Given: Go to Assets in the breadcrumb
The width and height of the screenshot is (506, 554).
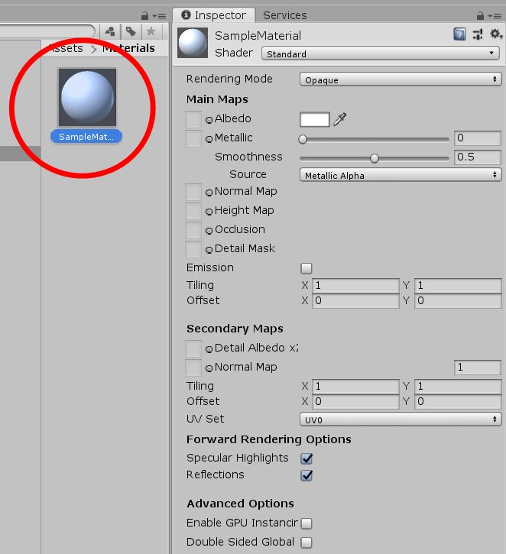Looking at the screenshot, I should (66, 48).
